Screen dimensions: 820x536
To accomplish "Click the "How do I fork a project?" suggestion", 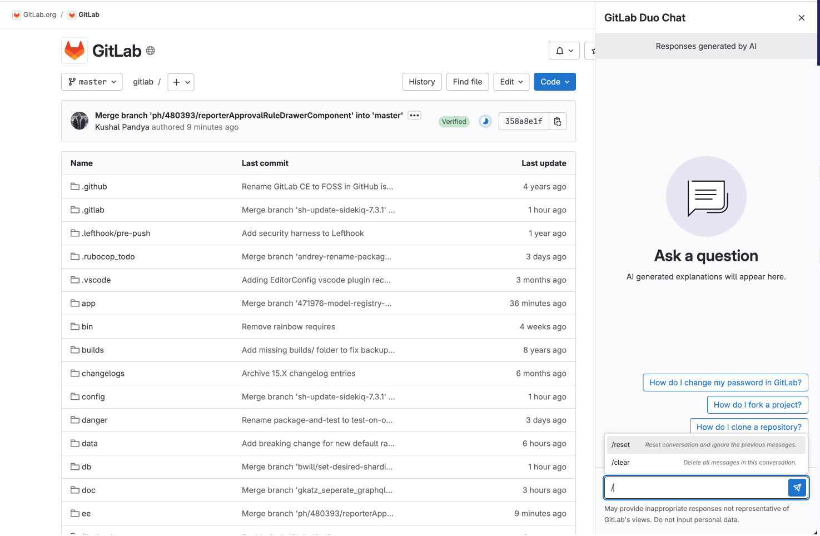I will point(757,404).
